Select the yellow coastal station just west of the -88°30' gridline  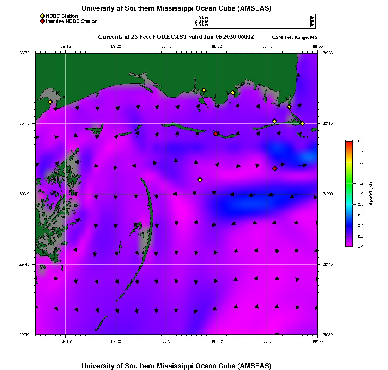point(204,90)
